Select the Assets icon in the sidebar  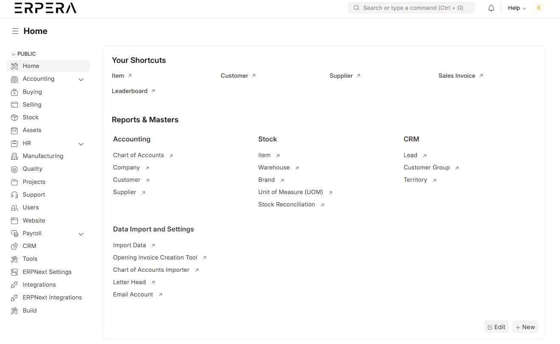click(x=15, y=130)
